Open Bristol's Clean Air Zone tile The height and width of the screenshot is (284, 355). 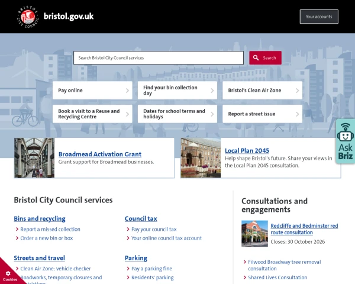pos(262,91)
